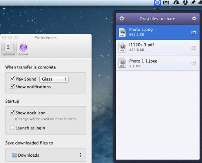Click the pushpin icon in menu bar
202x163 pixels.
[193, 2]
